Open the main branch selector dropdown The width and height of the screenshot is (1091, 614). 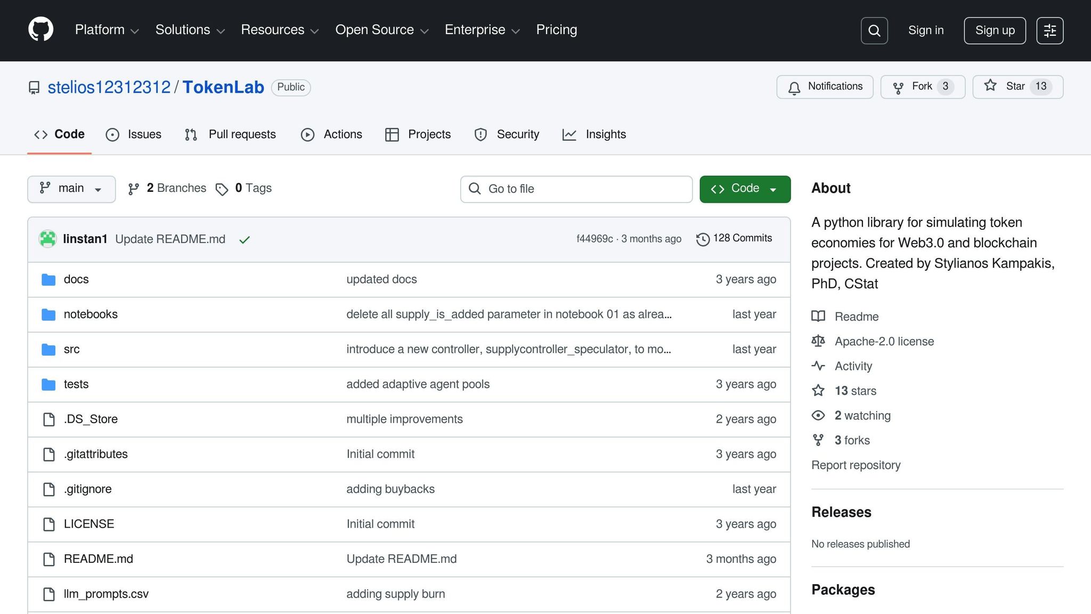[x=71, y=189]
